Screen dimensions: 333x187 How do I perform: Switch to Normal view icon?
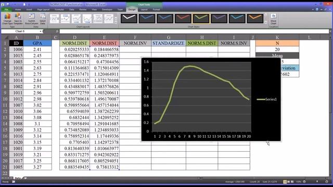[285, 182]
